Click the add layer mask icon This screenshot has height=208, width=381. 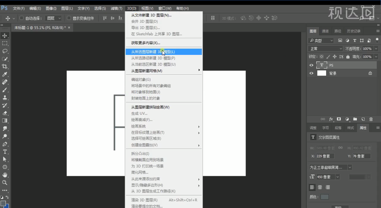(339, 119)
